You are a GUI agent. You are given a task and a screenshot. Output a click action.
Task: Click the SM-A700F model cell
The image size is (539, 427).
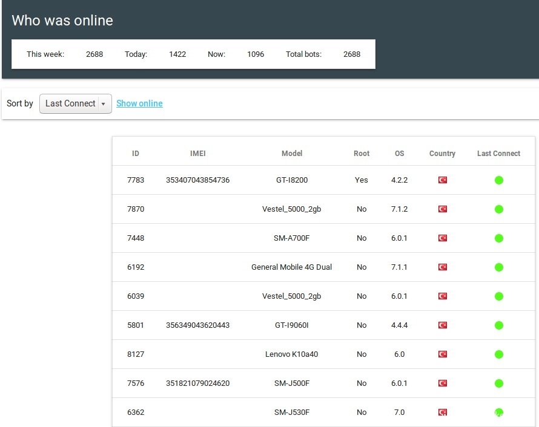pos(291,238)
